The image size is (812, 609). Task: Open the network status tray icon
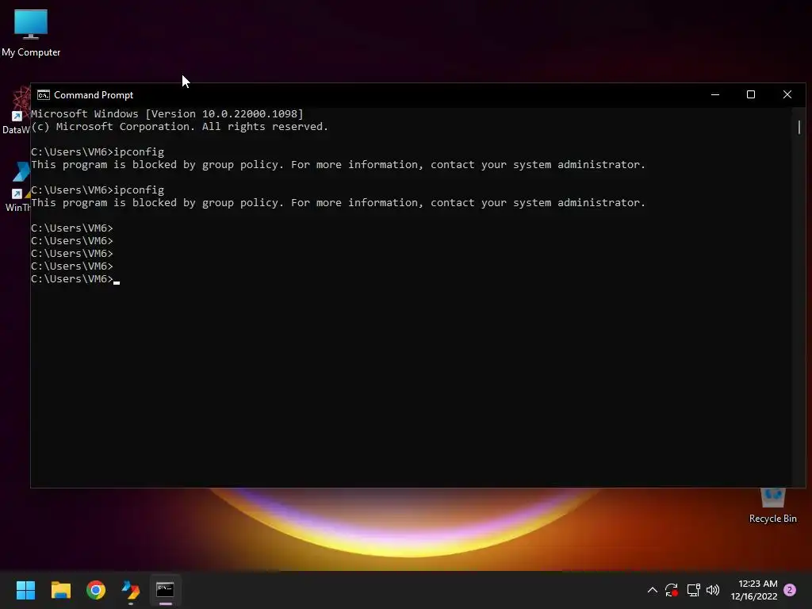pyautogui.click(x=693, y=590)
